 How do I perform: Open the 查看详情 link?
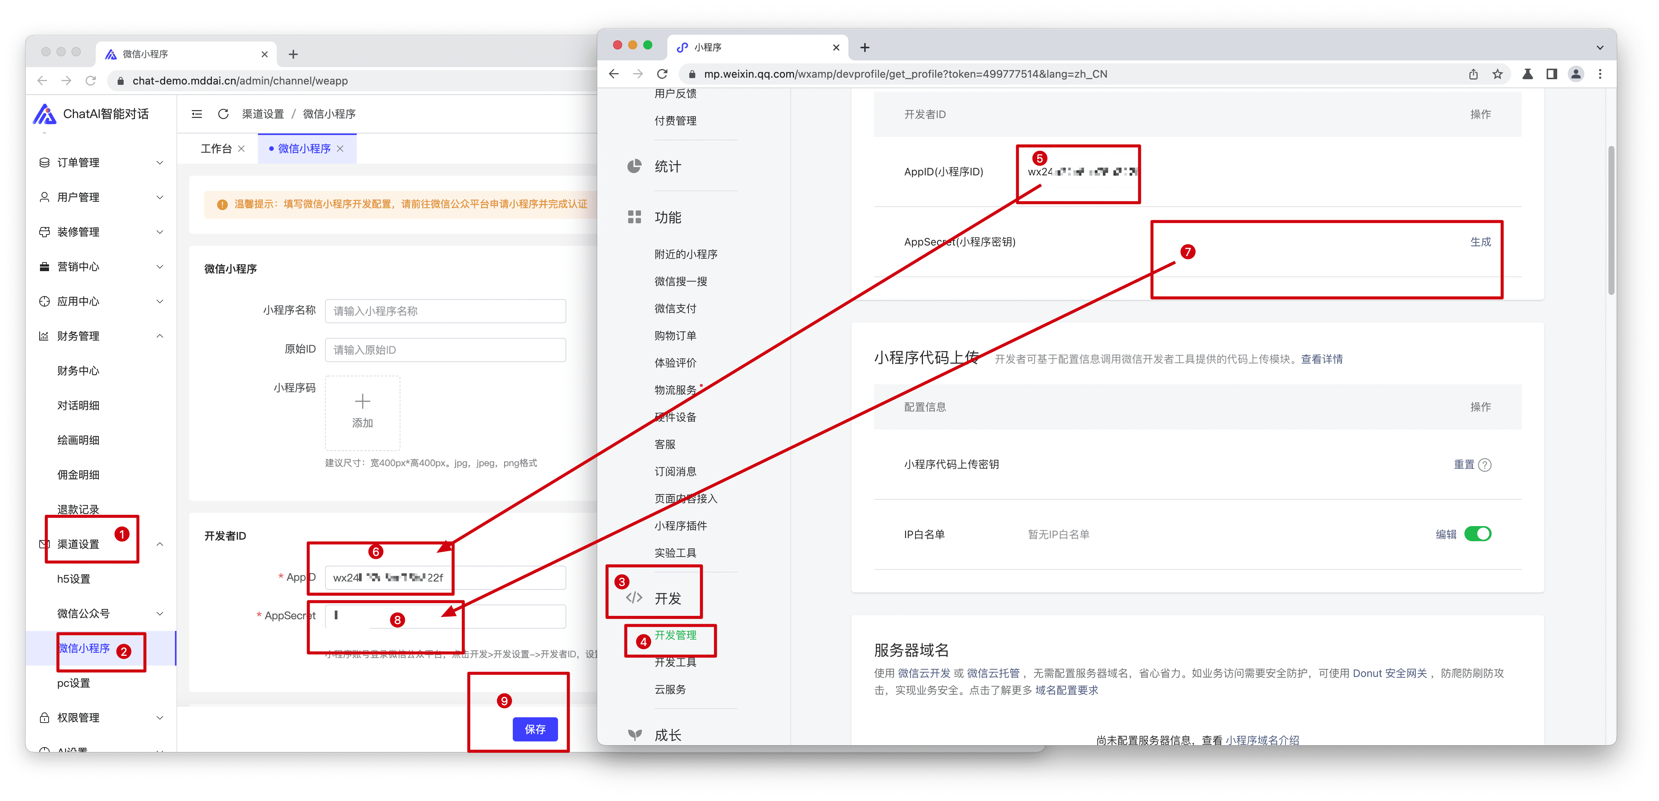[x=1322, y=359]
